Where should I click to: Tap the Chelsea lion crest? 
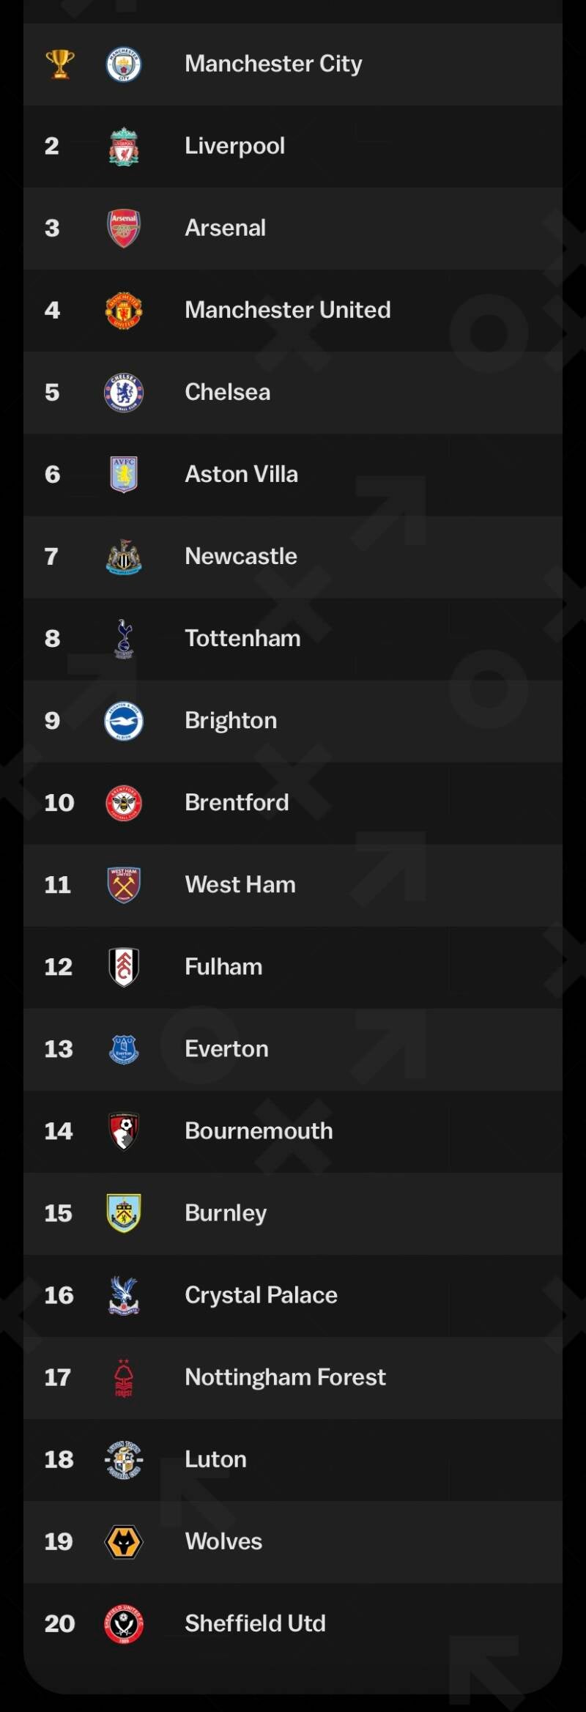(124, 393)
